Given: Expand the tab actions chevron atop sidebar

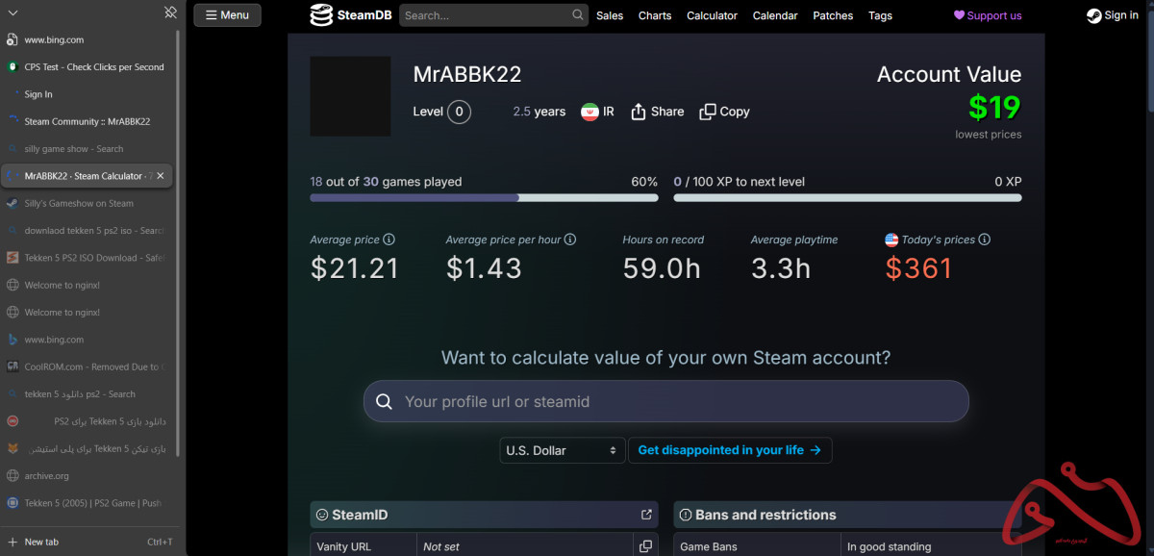Looking at the screenshot, I should pyautogui.click(x=13, y=13).
